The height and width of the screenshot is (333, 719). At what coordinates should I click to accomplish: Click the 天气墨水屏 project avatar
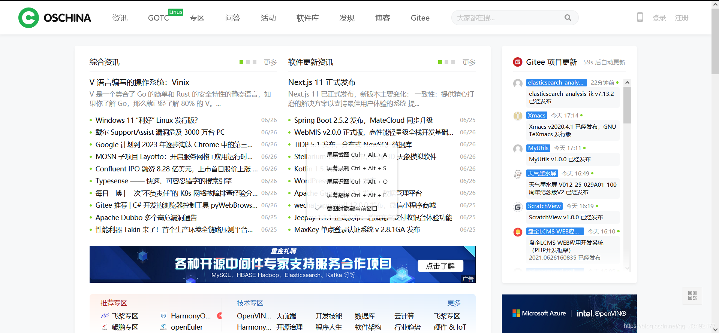(518, 174)
